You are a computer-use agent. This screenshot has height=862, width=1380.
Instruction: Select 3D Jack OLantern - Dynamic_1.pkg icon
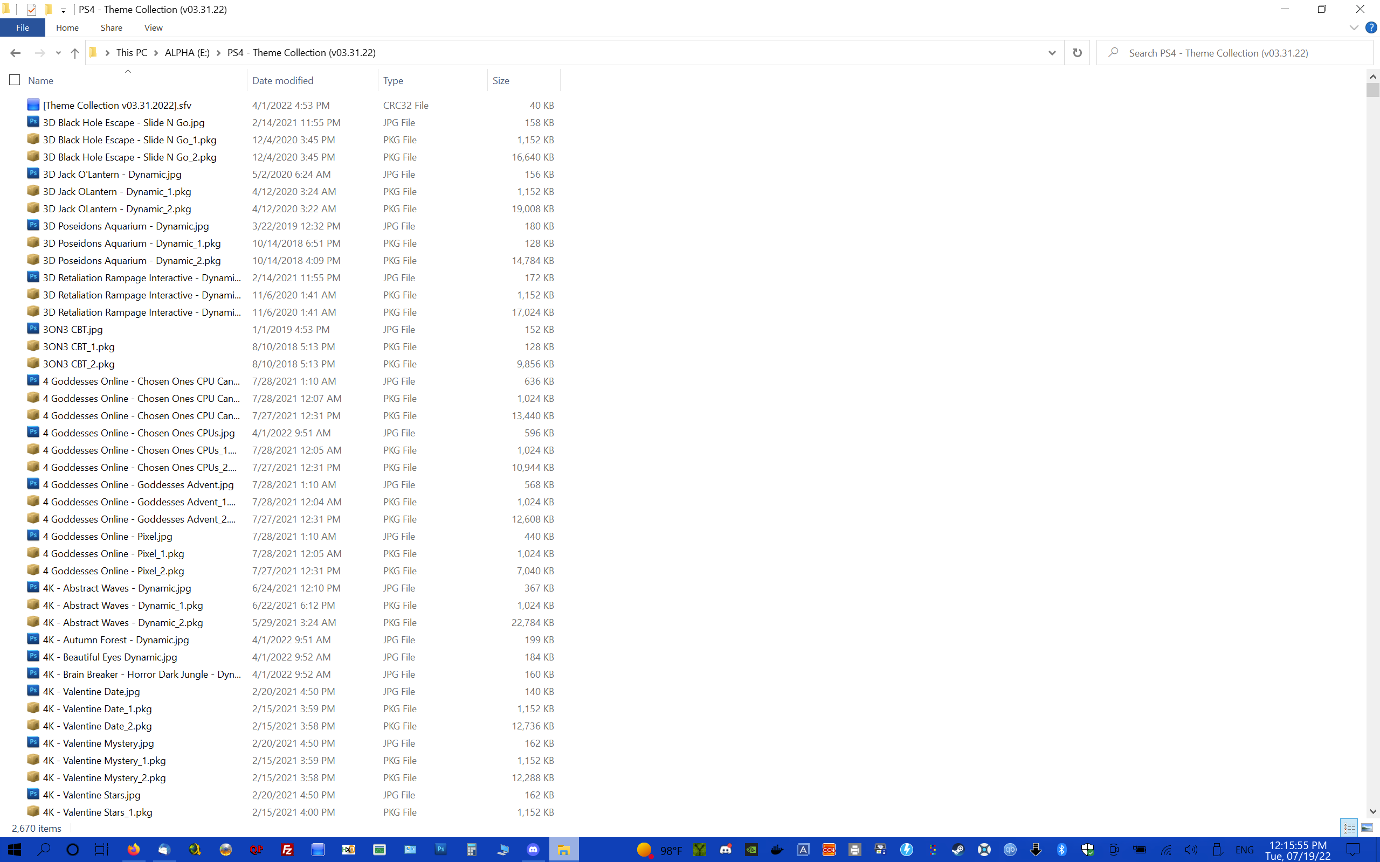(x=33, y=191)
